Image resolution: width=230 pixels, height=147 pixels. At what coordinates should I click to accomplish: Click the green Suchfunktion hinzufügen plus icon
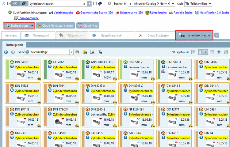coord(10,13)
